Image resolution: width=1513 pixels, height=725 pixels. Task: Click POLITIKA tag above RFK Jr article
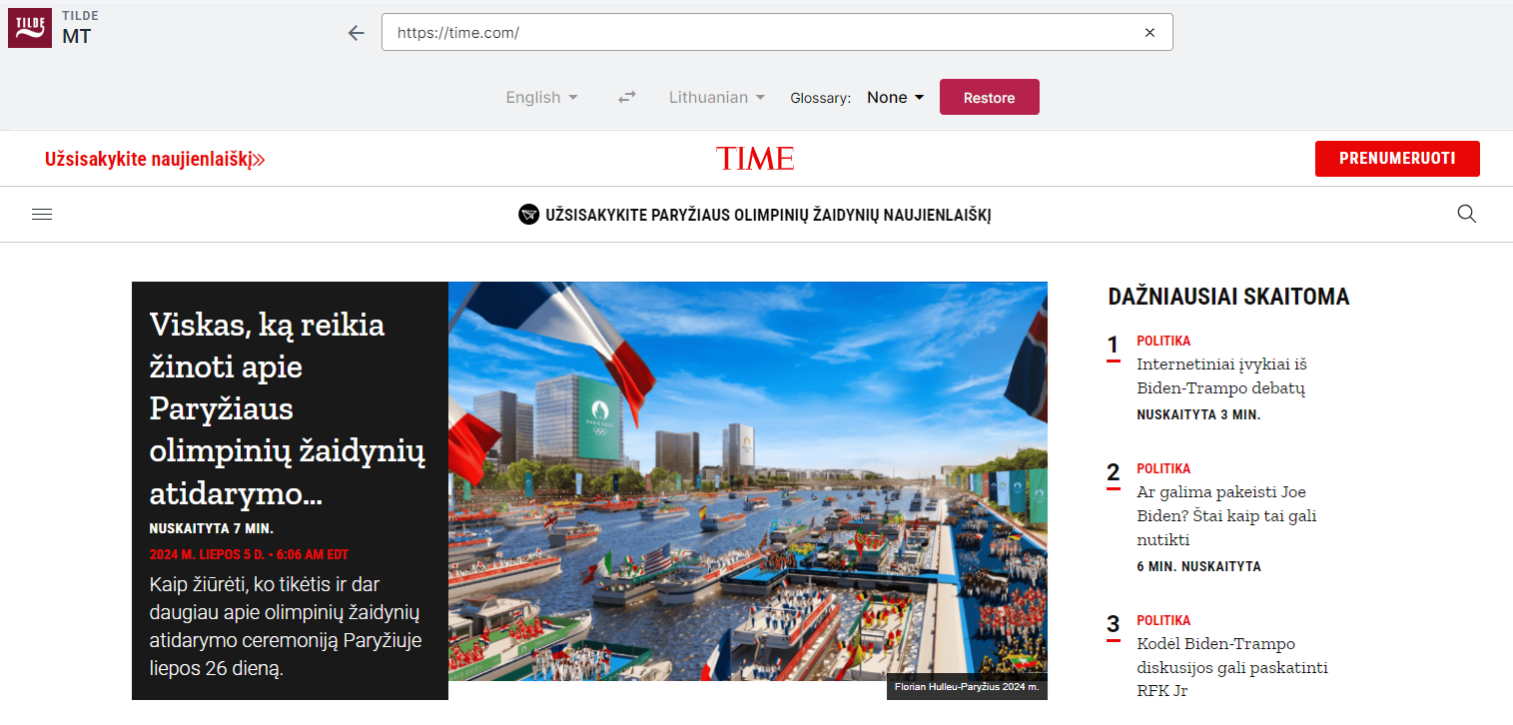coord(1163,620)
